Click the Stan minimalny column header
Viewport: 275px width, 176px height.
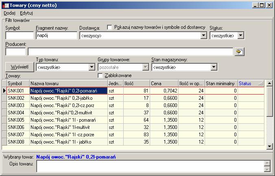(221, 84)
